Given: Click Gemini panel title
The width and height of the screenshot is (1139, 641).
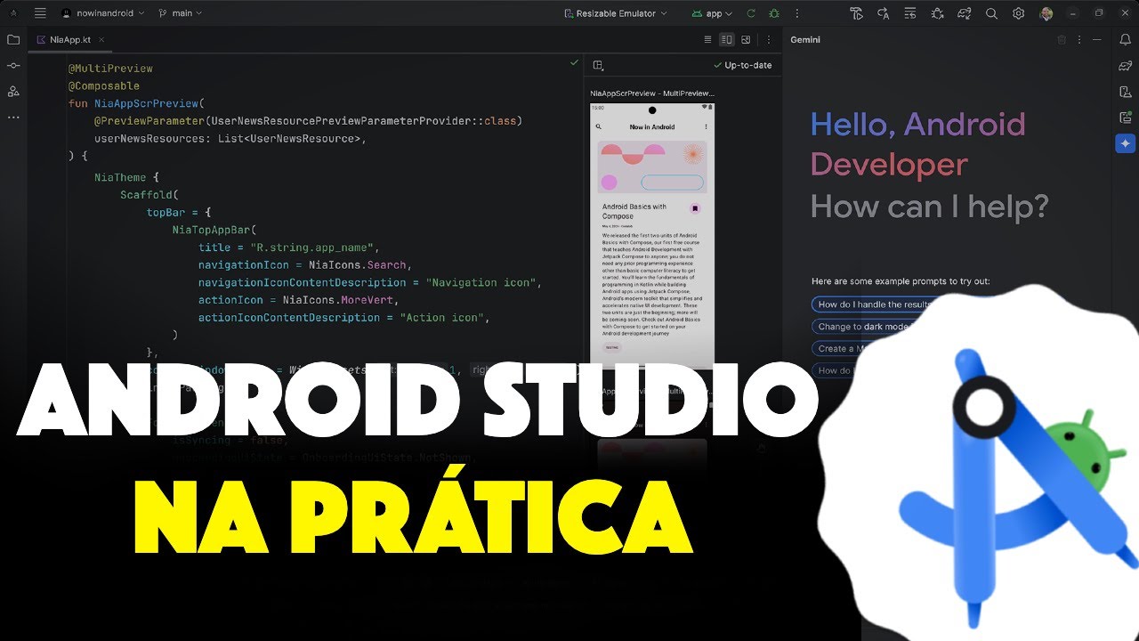Looking at the screenshot, I should click(805, 40).
